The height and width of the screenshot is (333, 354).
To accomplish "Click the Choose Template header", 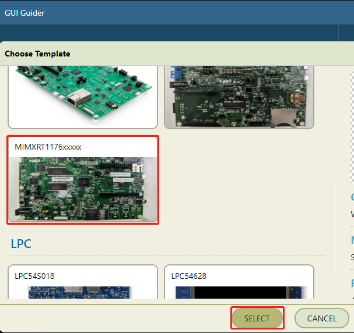I will point(37,54).
